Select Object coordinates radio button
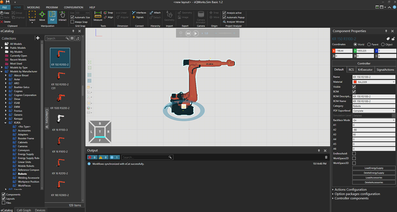This screenshot has width=397, height=212. click(x=383, y=44)
